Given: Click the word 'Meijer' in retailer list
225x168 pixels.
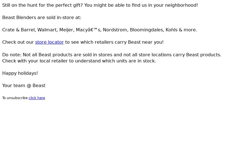Looking at the screenshot, I should click(66, 30).
